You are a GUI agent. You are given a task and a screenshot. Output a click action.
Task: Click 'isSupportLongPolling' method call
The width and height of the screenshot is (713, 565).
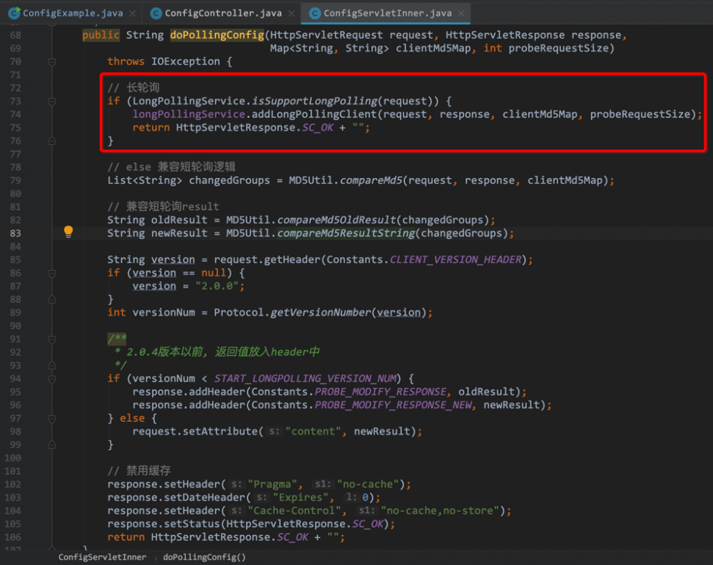(314, 101)
